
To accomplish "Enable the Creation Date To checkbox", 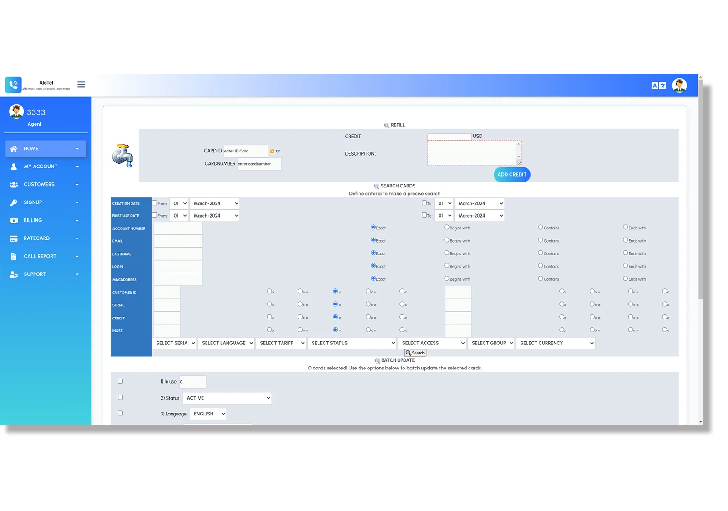I will tap(424, 203).
